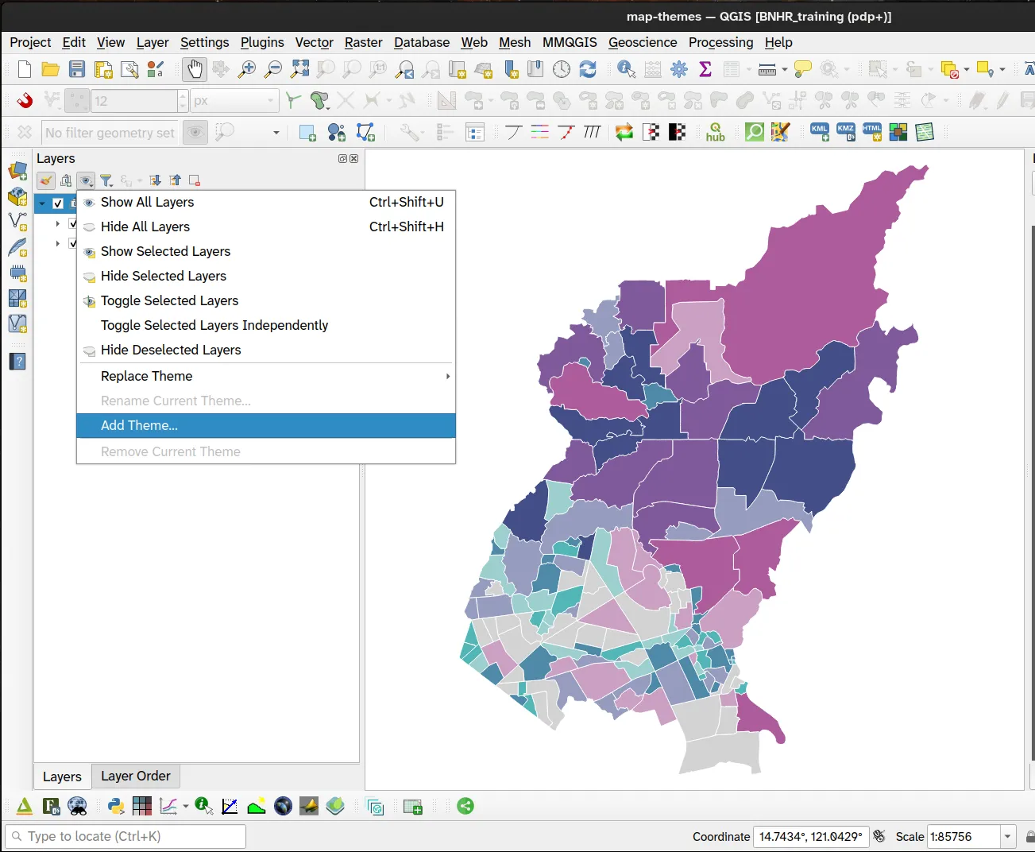Click the Filter Legend funnel icon
This screenshot has height=852, width=1035.
click(106, 181)
